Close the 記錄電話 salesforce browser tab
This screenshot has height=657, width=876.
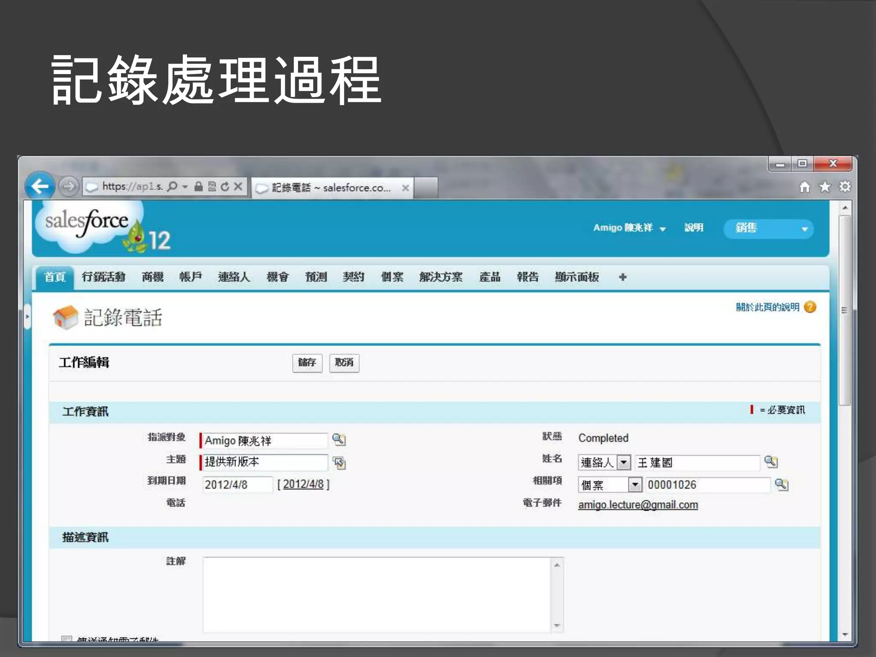[405, 188]
